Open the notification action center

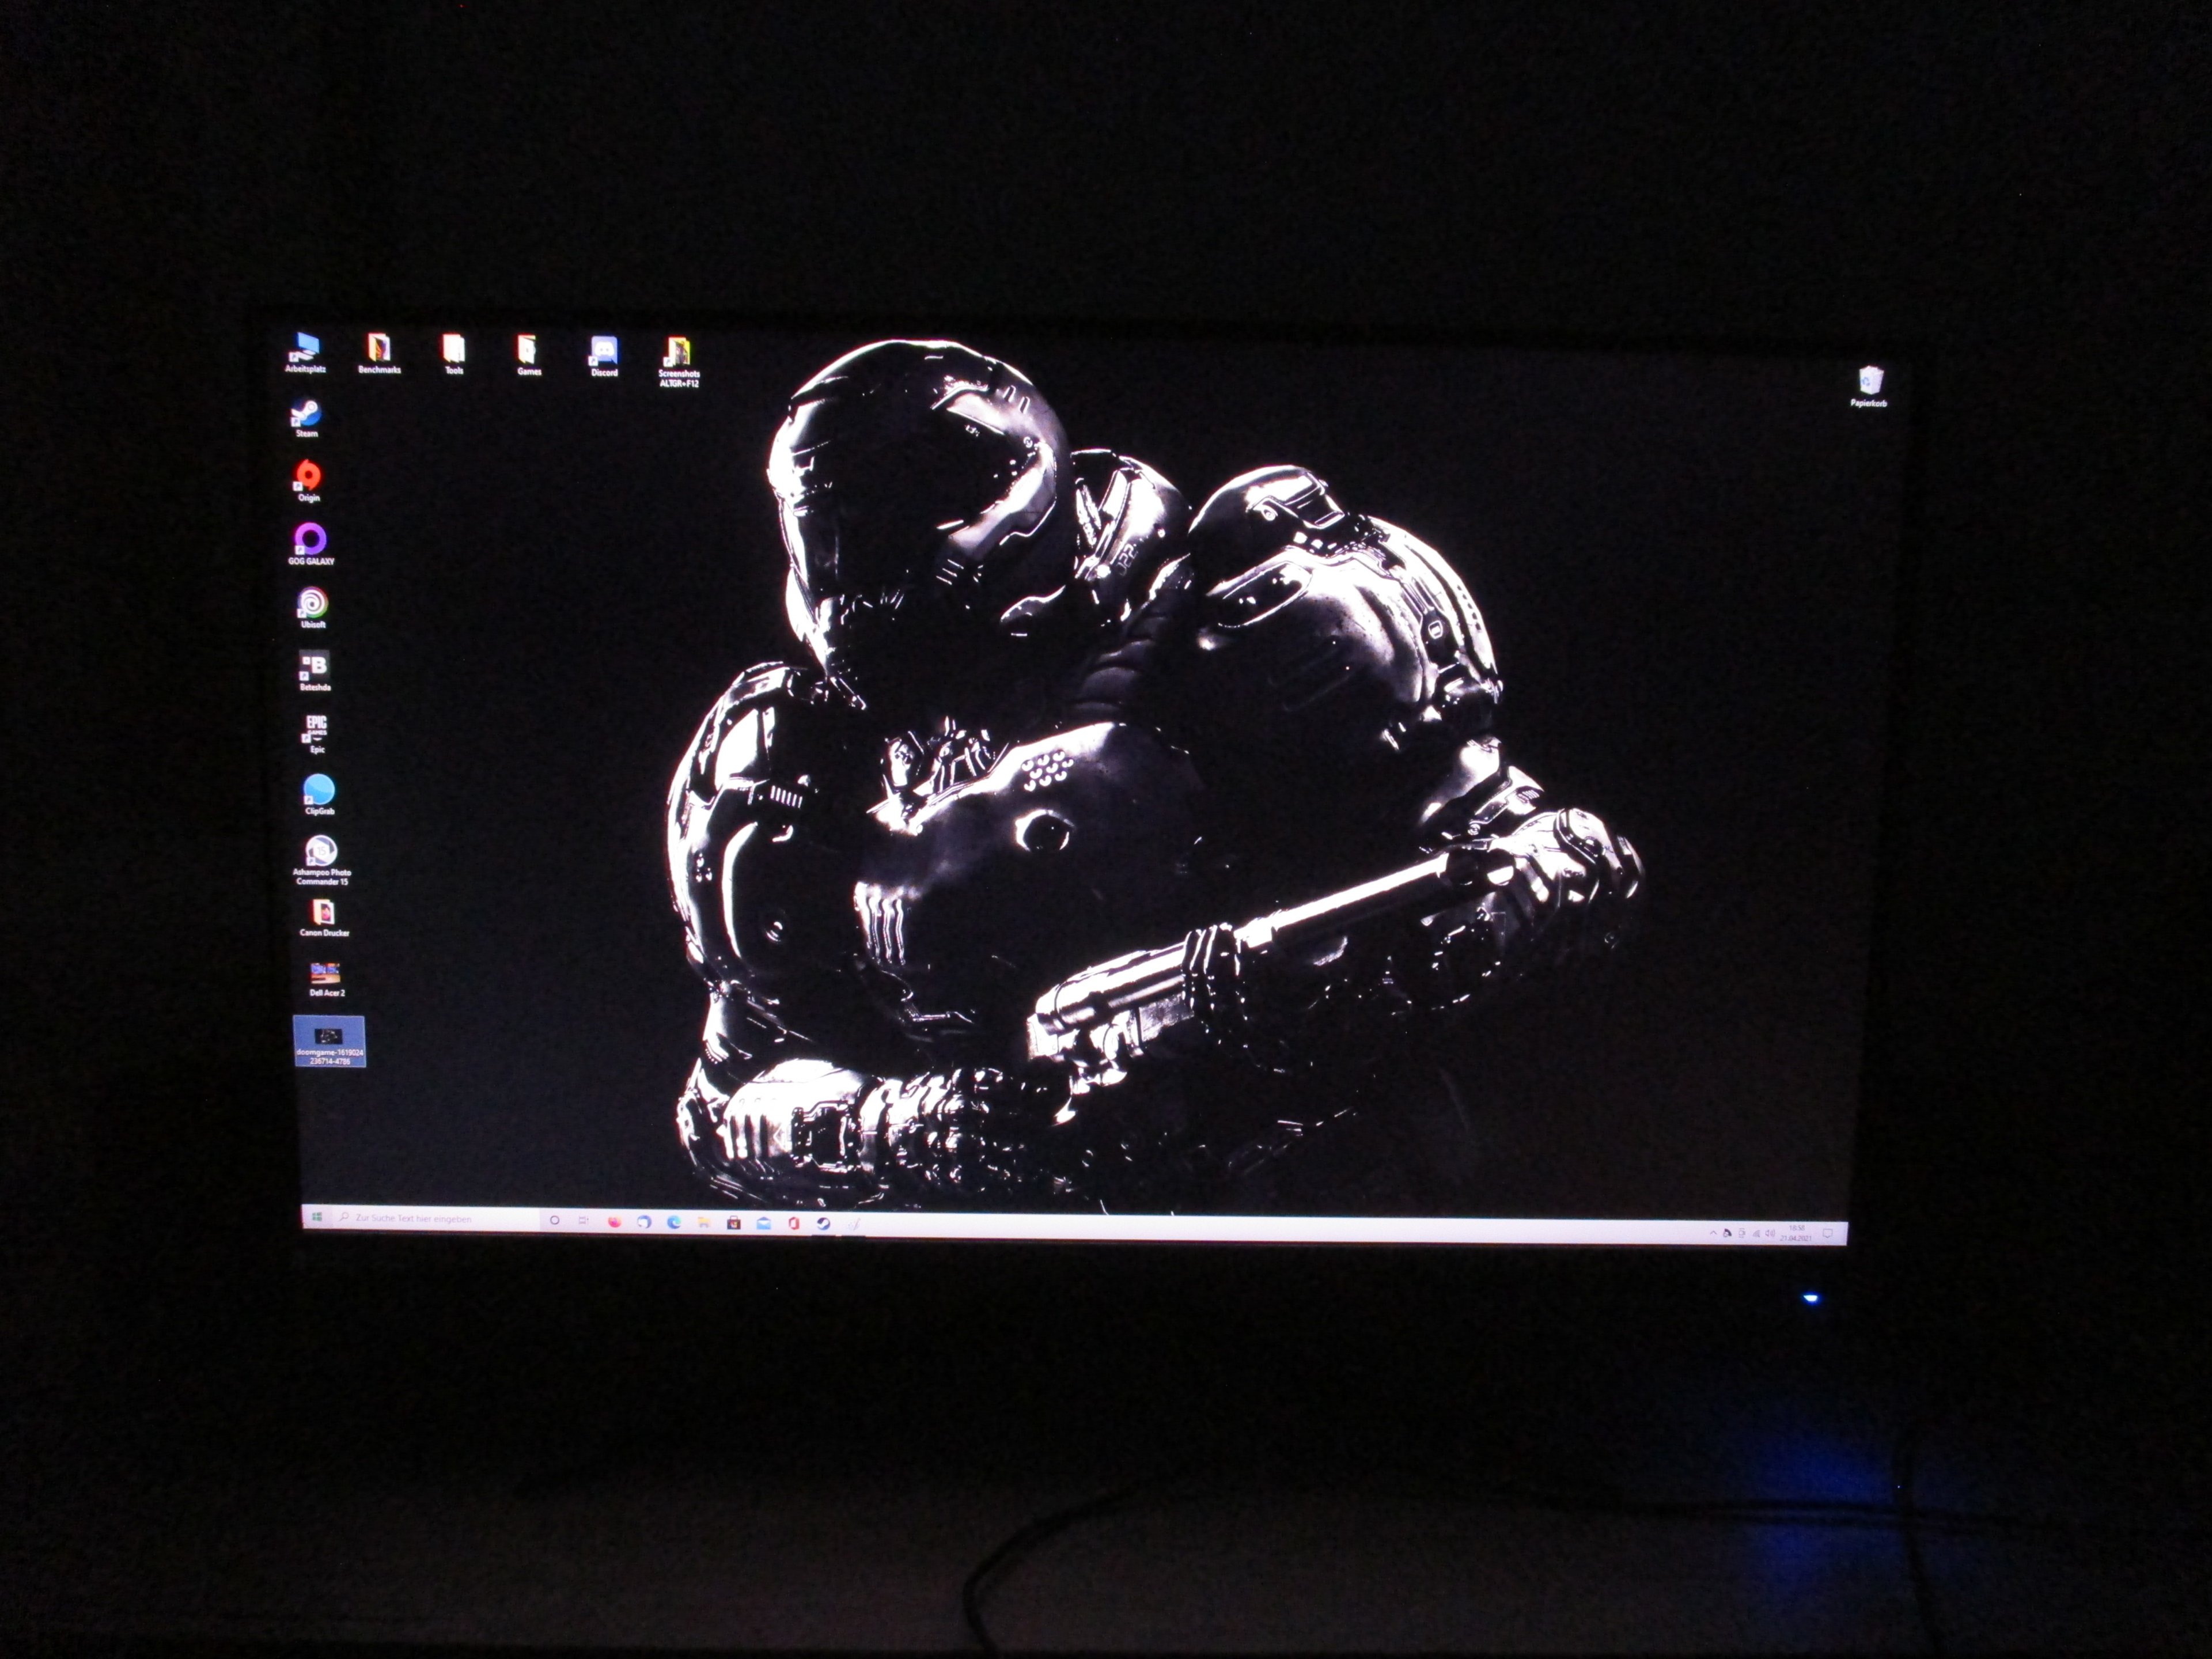(1828, 1234)
